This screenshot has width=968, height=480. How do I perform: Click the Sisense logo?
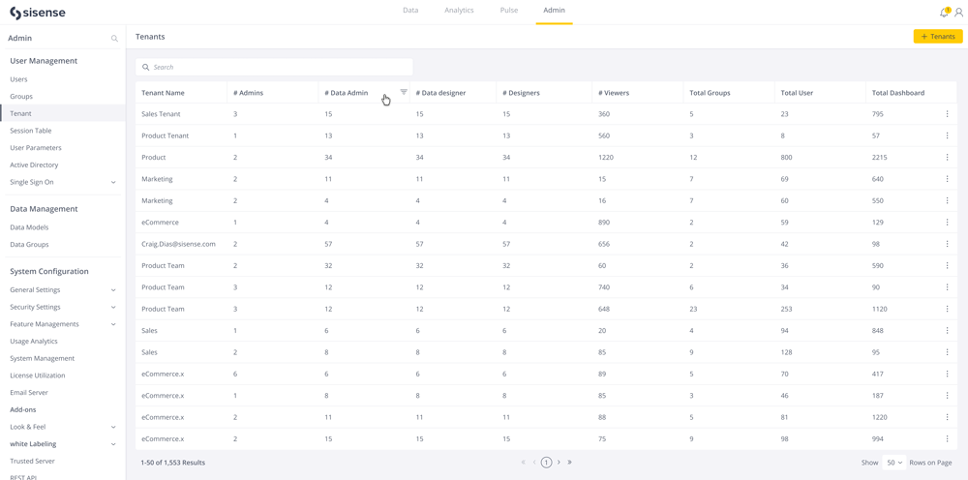38,13
